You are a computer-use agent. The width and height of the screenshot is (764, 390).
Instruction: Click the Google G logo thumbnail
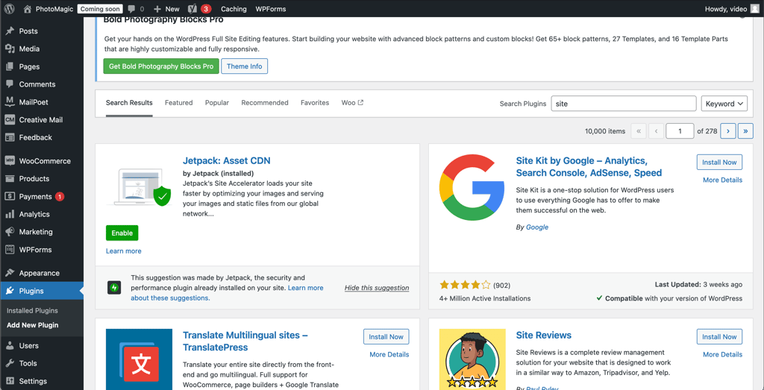click(x=472, y=189)
